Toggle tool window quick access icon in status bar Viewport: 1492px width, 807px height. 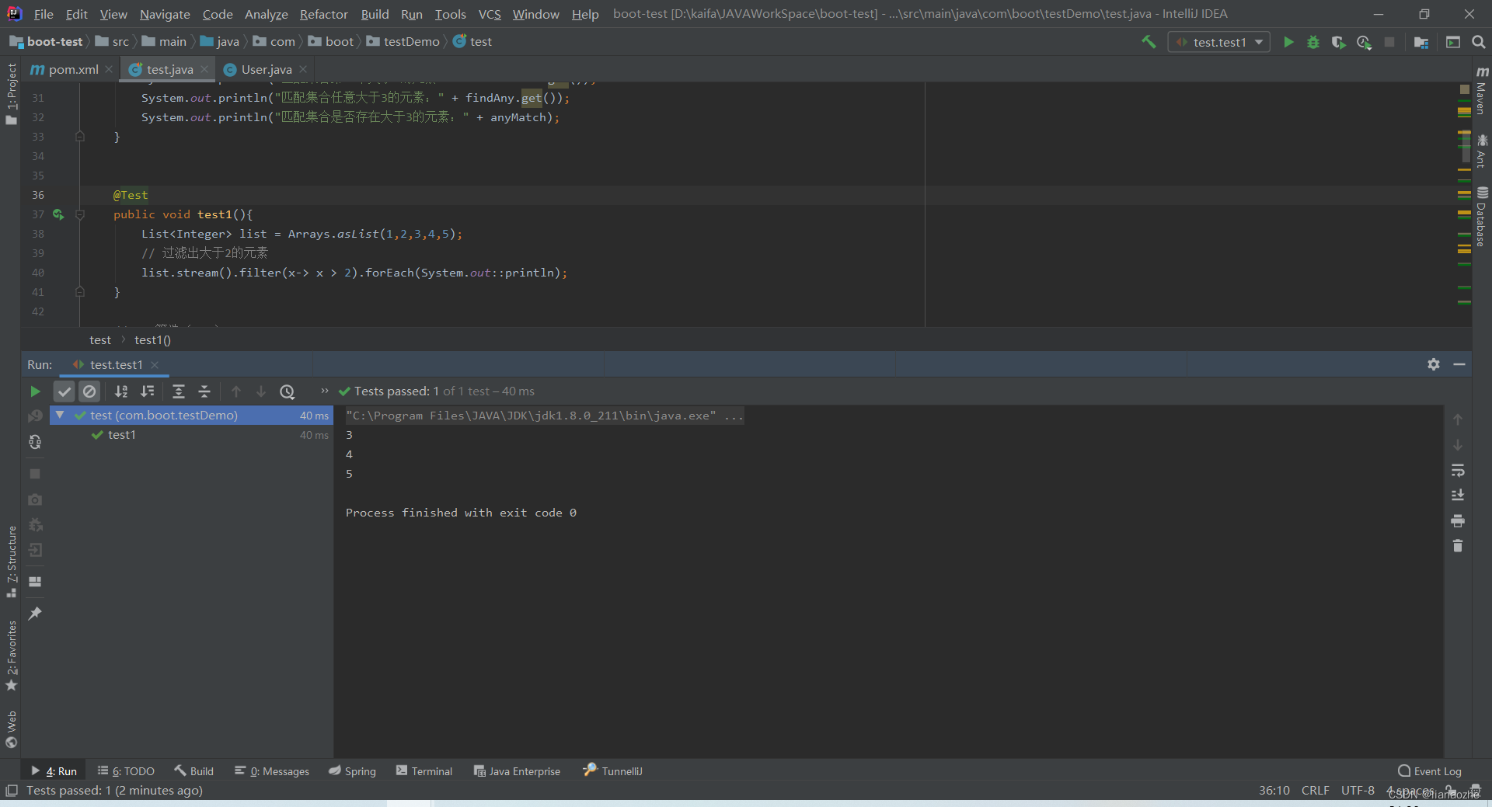click(11, 791)
